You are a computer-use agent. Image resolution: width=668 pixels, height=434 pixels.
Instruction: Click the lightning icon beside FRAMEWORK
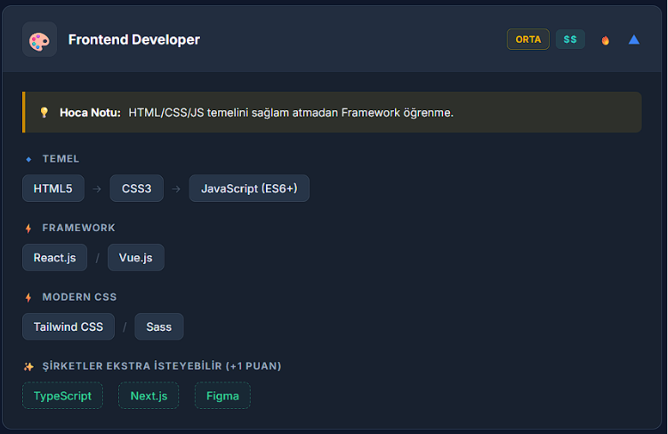(x=28, y=229)
